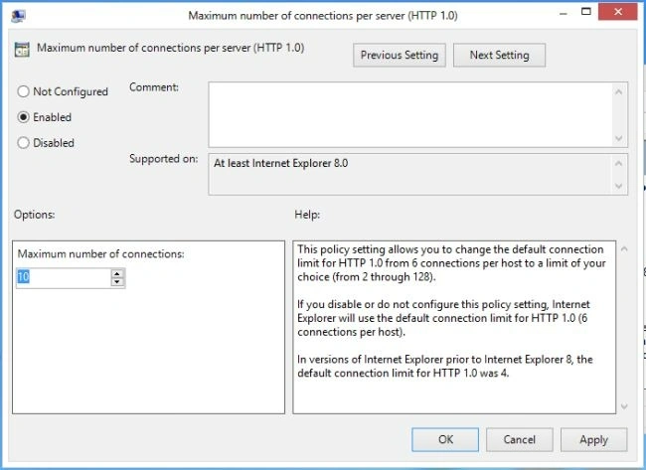Go to Previous Setting
The height and width of the screenshot is (470, 646).
pos(400,56)
